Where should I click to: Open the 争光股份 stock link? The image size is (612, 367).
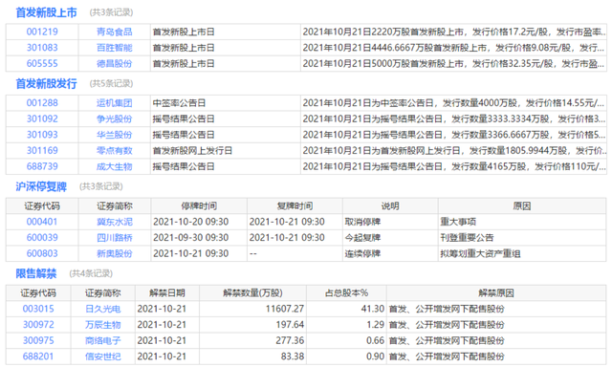click(115, 119)
